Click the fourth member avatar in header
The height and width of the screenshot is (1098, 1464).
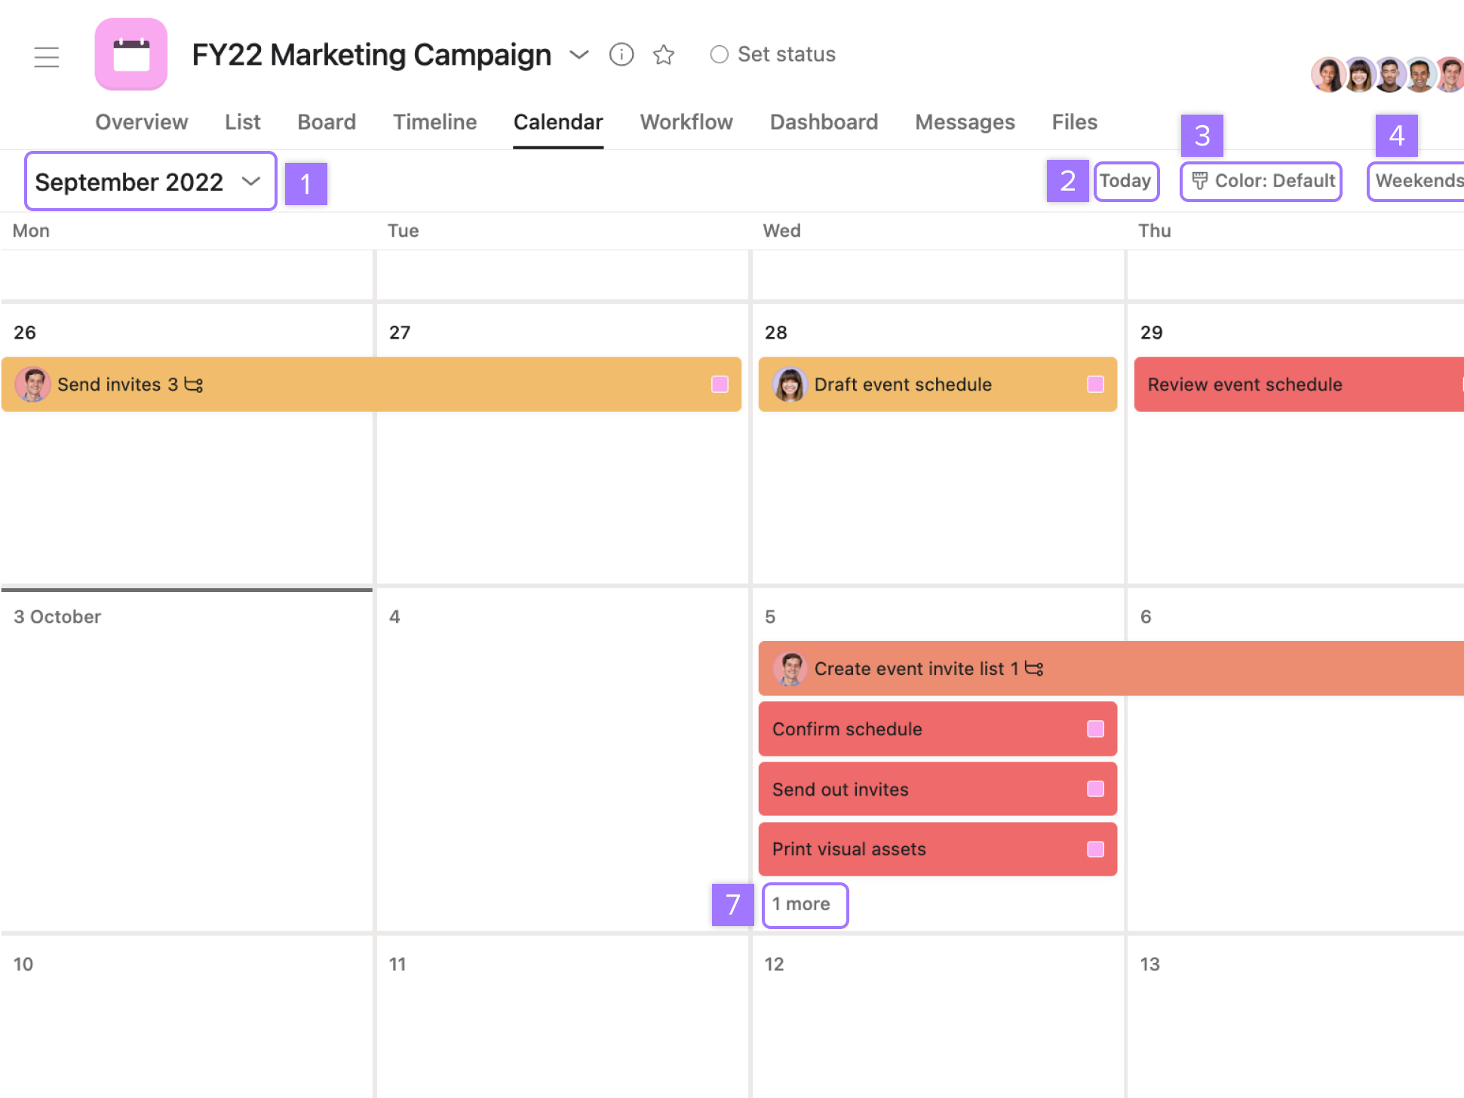click(1420, 75)
